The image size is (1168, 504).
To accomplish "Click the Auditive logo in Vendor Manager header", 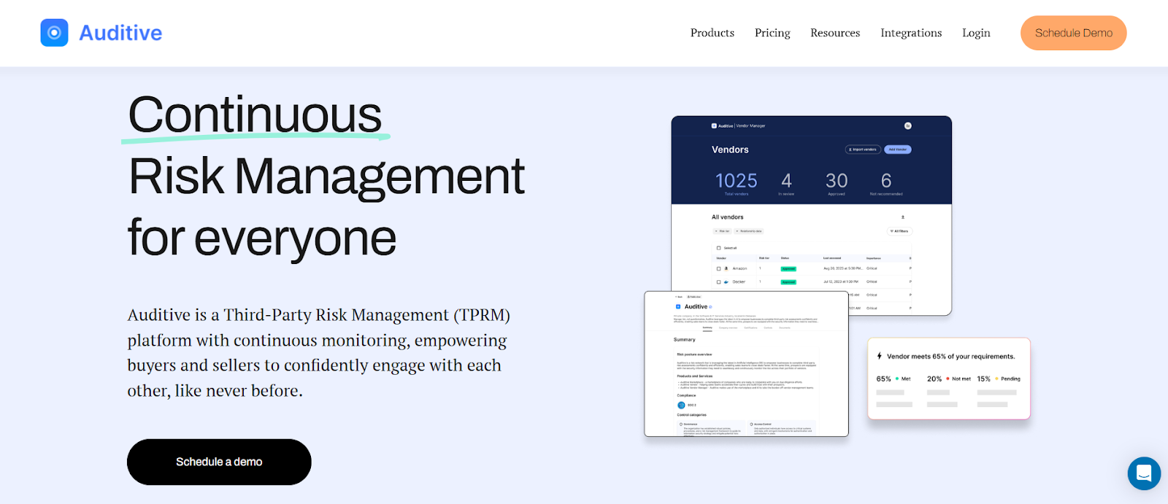I will point(714,125).
